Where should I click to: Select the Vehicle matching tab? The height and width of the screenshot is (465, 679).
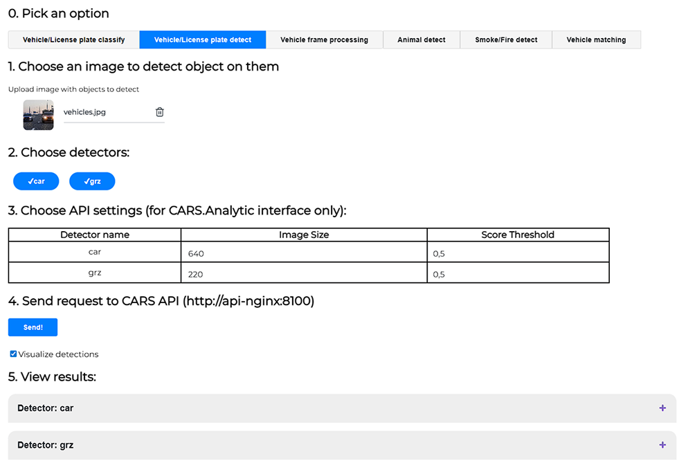(x=596, y=39)
